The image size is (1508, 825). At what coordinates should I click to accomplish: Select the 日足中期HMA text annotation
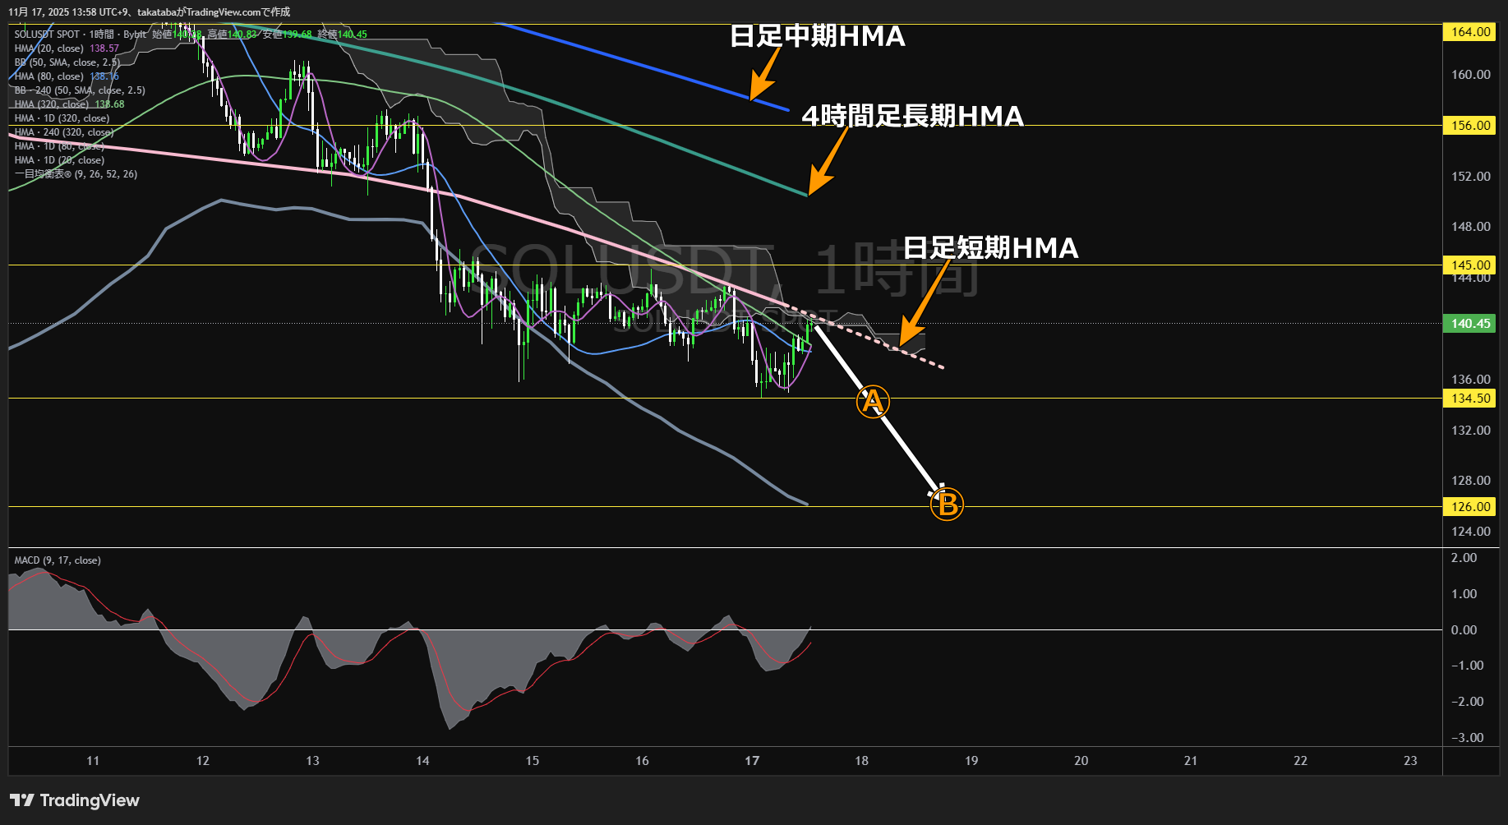(x=818, y=36)
